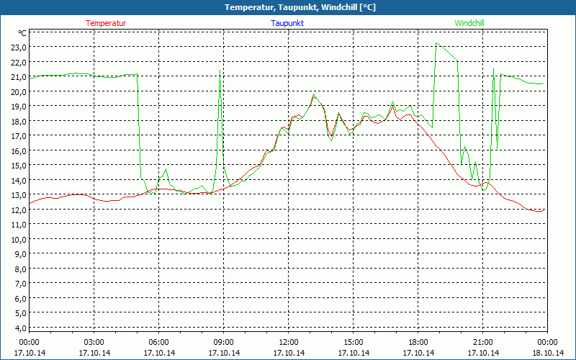Click the 12:00 time axis label
This screenshot has width=576, height=360.
click(289, 343)
